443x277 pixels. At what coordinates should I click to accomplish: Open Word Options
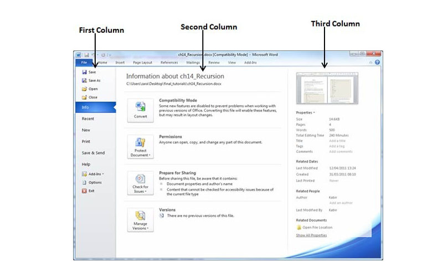pos(92,183)
